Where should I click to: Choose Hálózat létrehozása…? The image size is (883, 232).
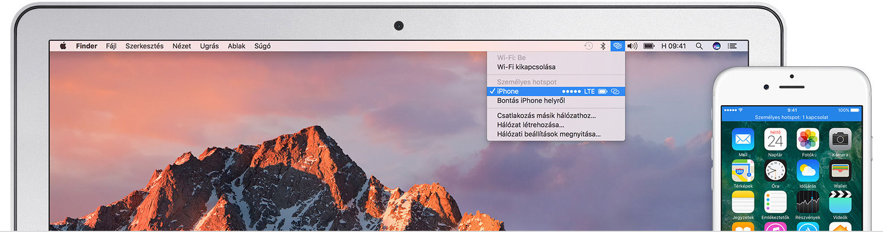(556, 125)
